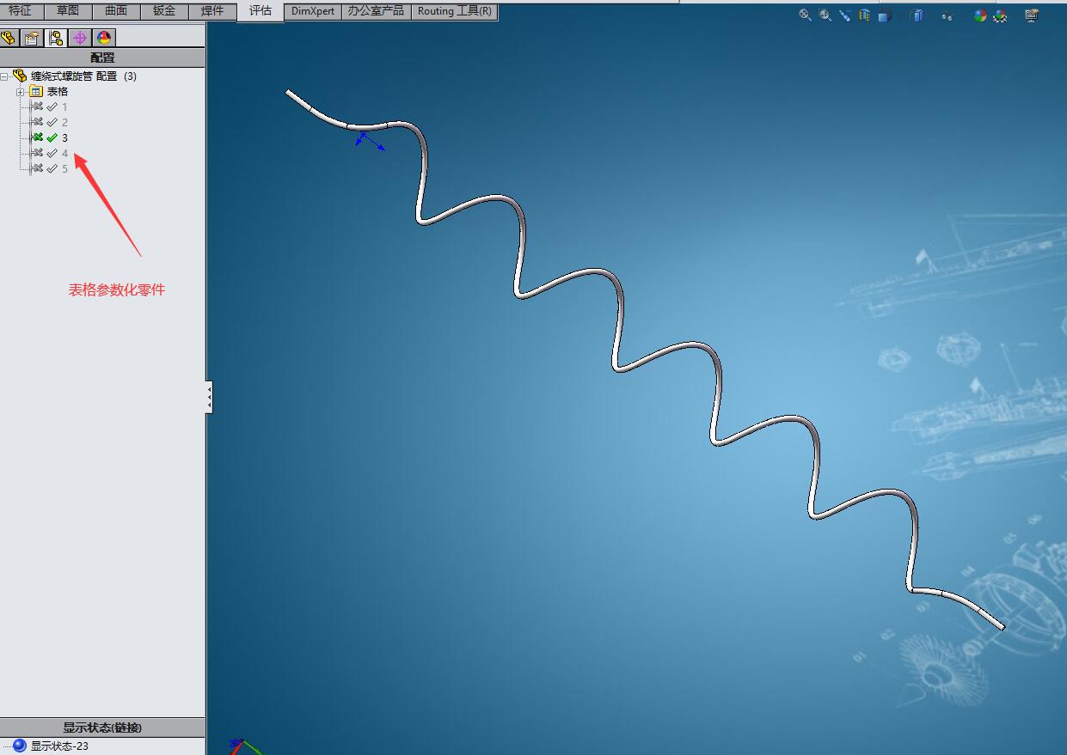Click the blue sphere beside 显示状态-23

coord(19,746)
